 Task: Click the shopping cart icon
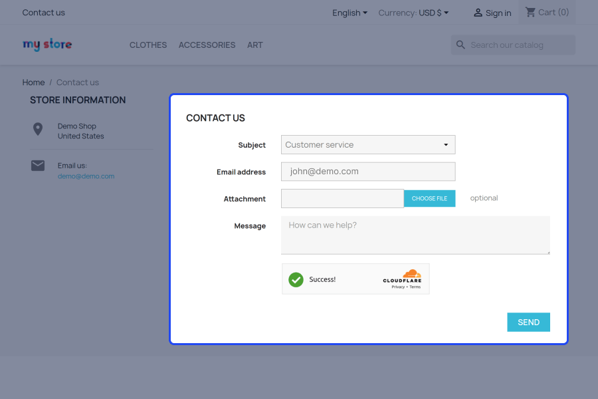point(530,12)
